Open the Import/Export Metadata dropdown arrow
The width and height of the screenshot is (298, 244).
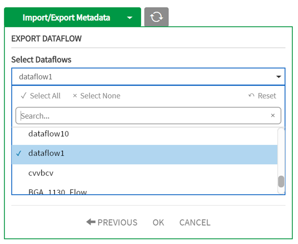tap(129, 18)
